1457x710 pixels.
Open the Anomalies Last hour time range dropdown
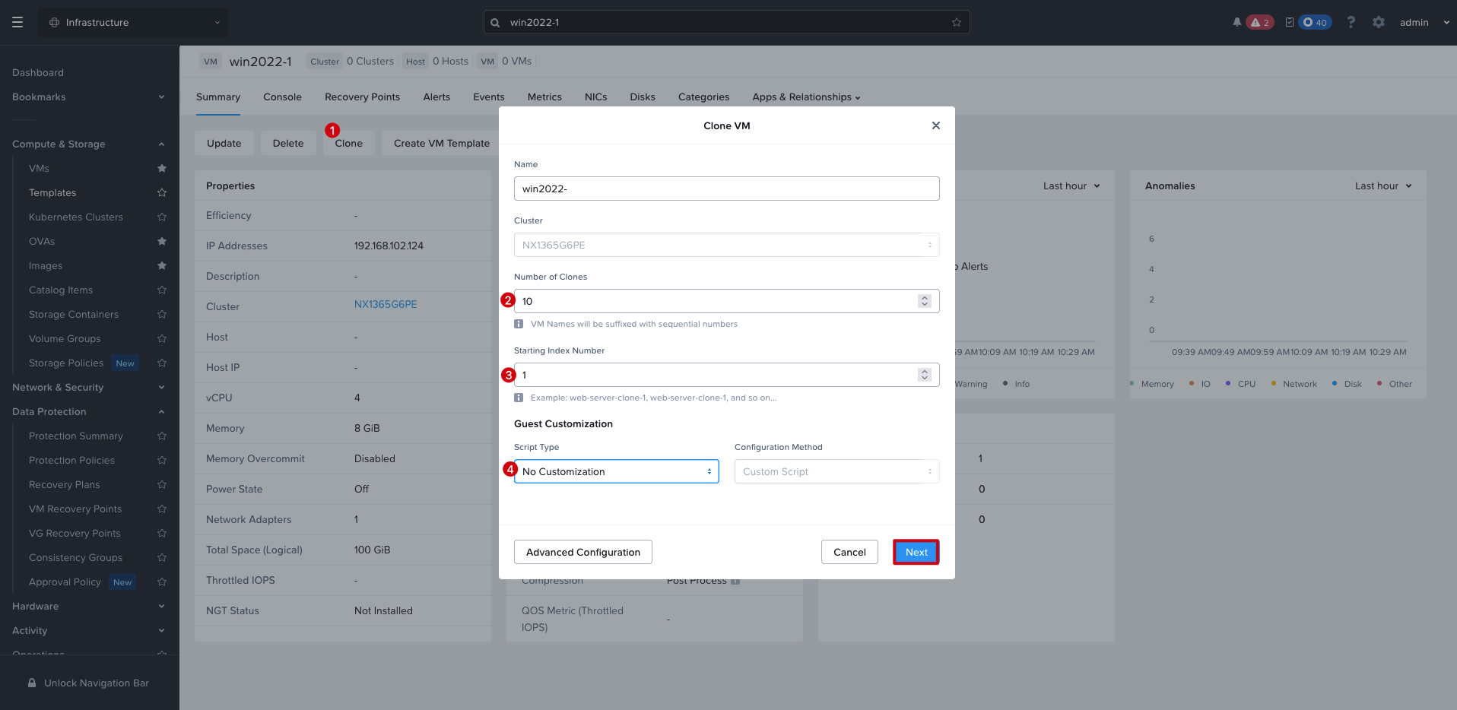click(x=1383, y=185)
